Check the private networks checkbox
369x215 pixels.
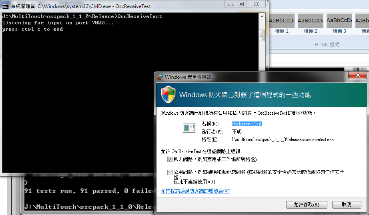pos(170,159)
